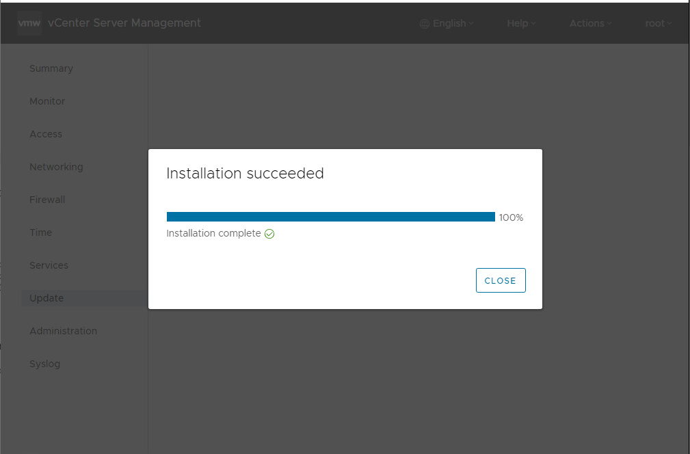Select Firewall in the navigation
Image resolution: width=690 pixels, height=454 pixels.
click(47, 200)
